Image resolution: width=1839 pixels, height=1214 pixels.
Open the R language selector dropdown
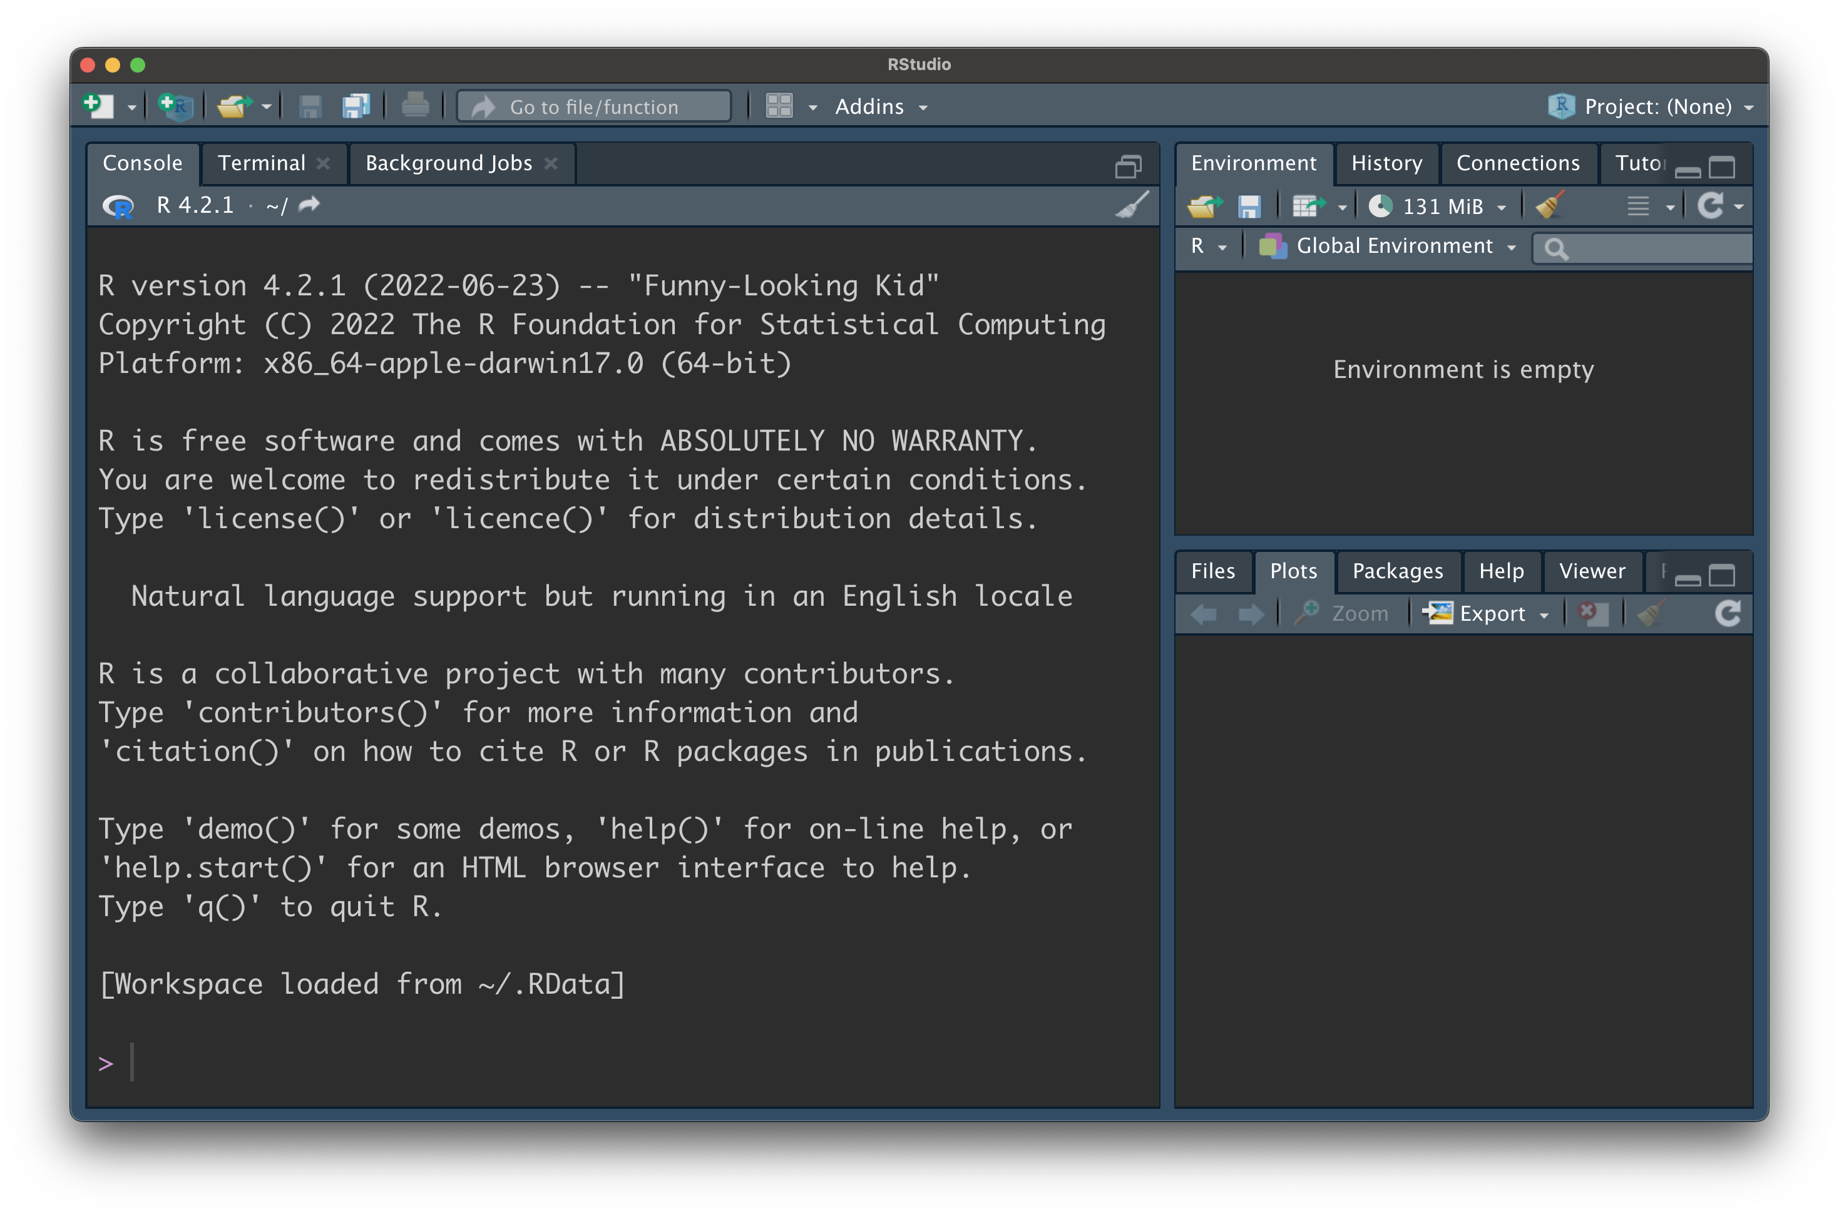1209,246
